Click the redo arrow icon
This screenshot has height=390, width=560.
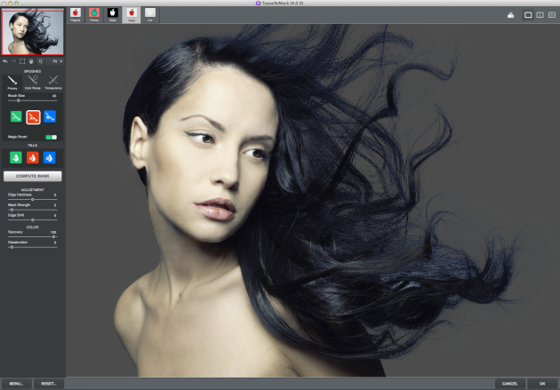click(x=13, y=61)
